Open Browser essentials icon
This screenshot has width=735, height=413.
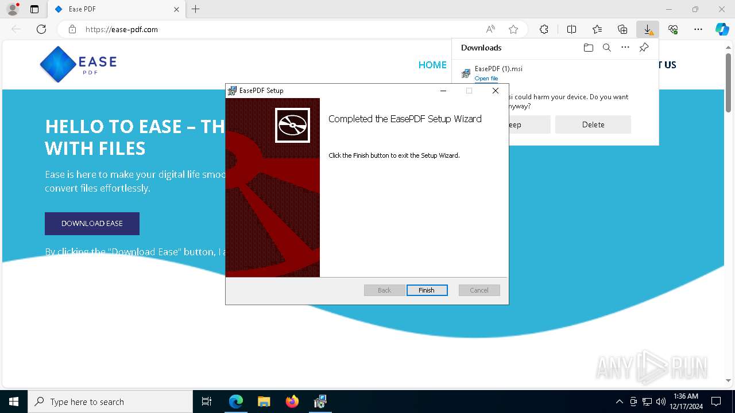coord(673,29)
